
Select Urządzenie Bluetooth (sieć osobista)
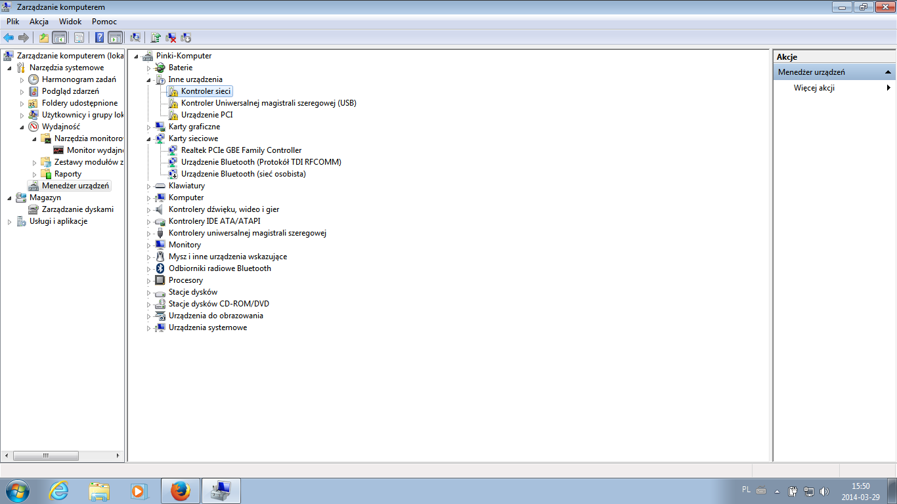pyautogui.click(x=244, y=174)
